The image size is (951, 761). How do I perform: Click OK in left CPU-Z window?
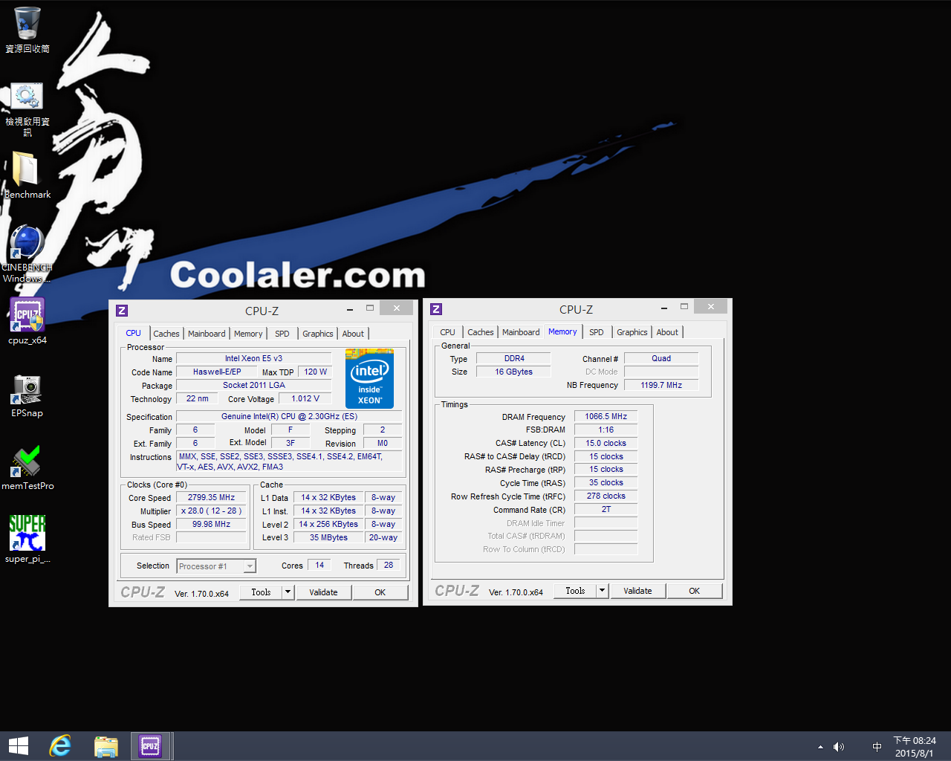point(380,592)
